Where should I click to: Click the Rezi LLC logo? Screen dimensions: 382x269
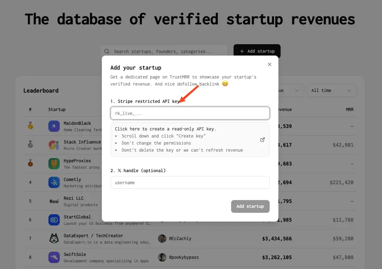point(54,201)
